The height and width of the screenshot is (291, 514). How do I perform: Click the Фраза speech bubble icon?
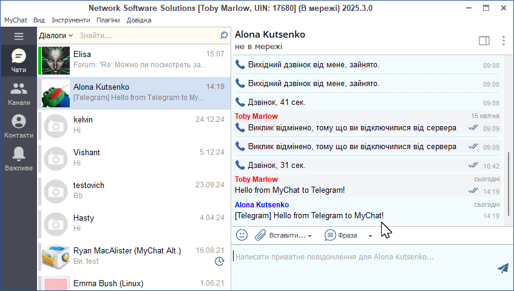330,235
